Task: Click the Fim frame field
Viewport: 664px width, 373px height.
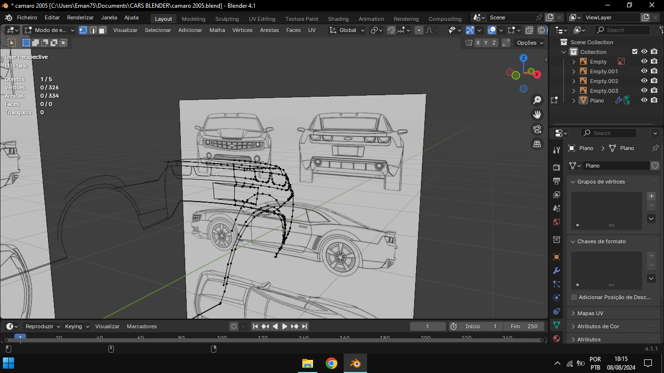Action: click(524, 326)
